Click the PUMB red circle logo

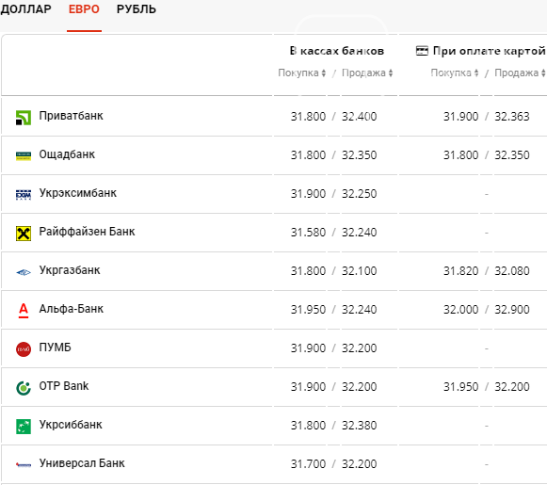click(x=24, y=349)
